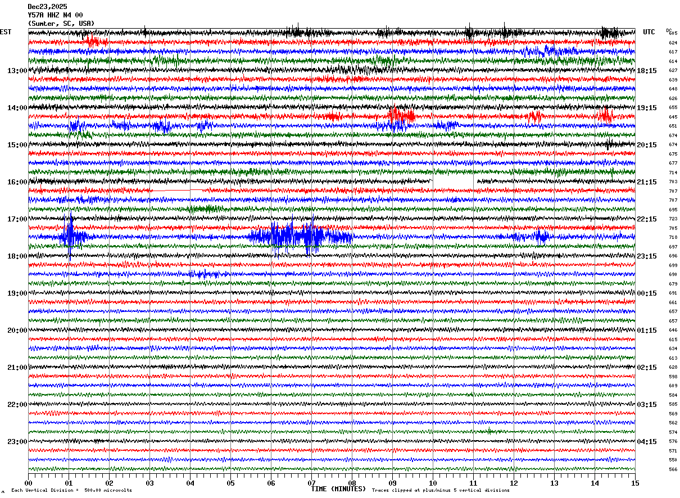
Task: Click the 22:15 UTC time label
Action: click(x=647, y=219)
